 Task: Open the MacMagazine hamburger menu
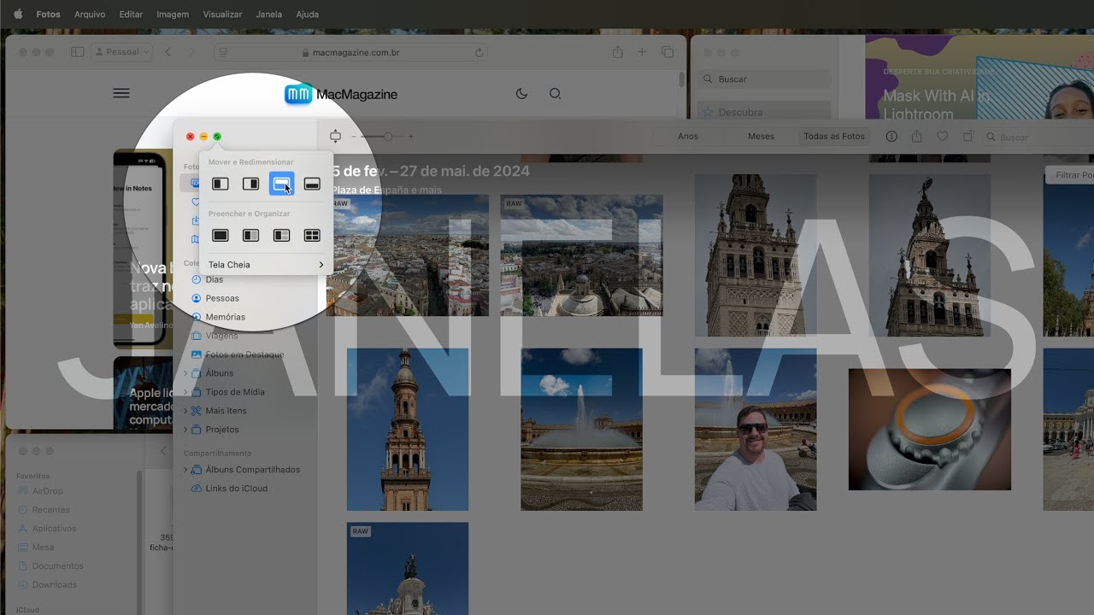(x=121, y=93)
